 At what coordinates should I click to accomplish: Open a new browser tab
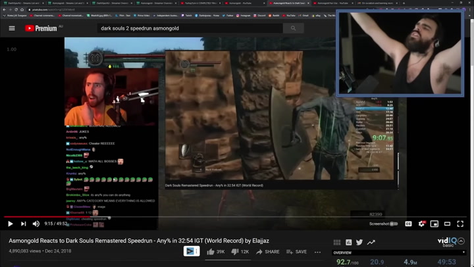coord(404,3)
